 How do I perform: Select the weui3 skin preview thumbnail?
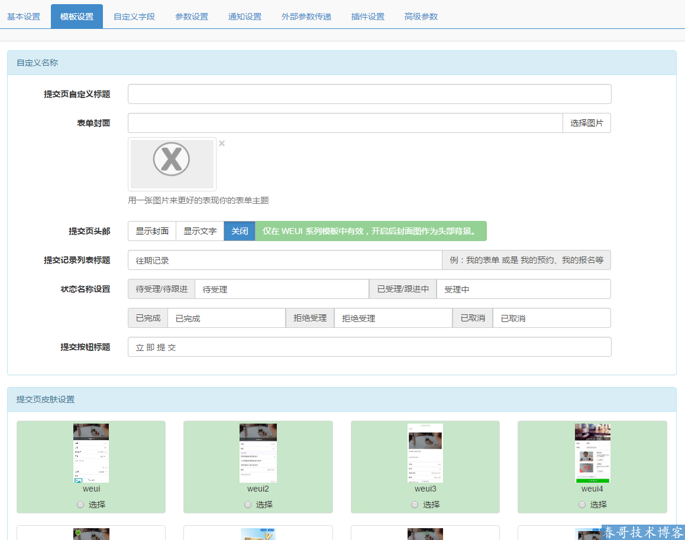(x=425, y=453)
